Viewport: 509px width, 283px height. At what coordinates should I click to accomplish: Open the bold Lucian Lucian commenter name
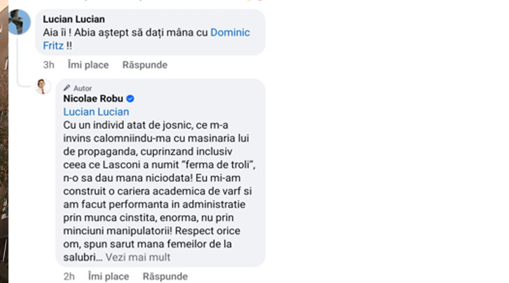[x=74, y=19]
